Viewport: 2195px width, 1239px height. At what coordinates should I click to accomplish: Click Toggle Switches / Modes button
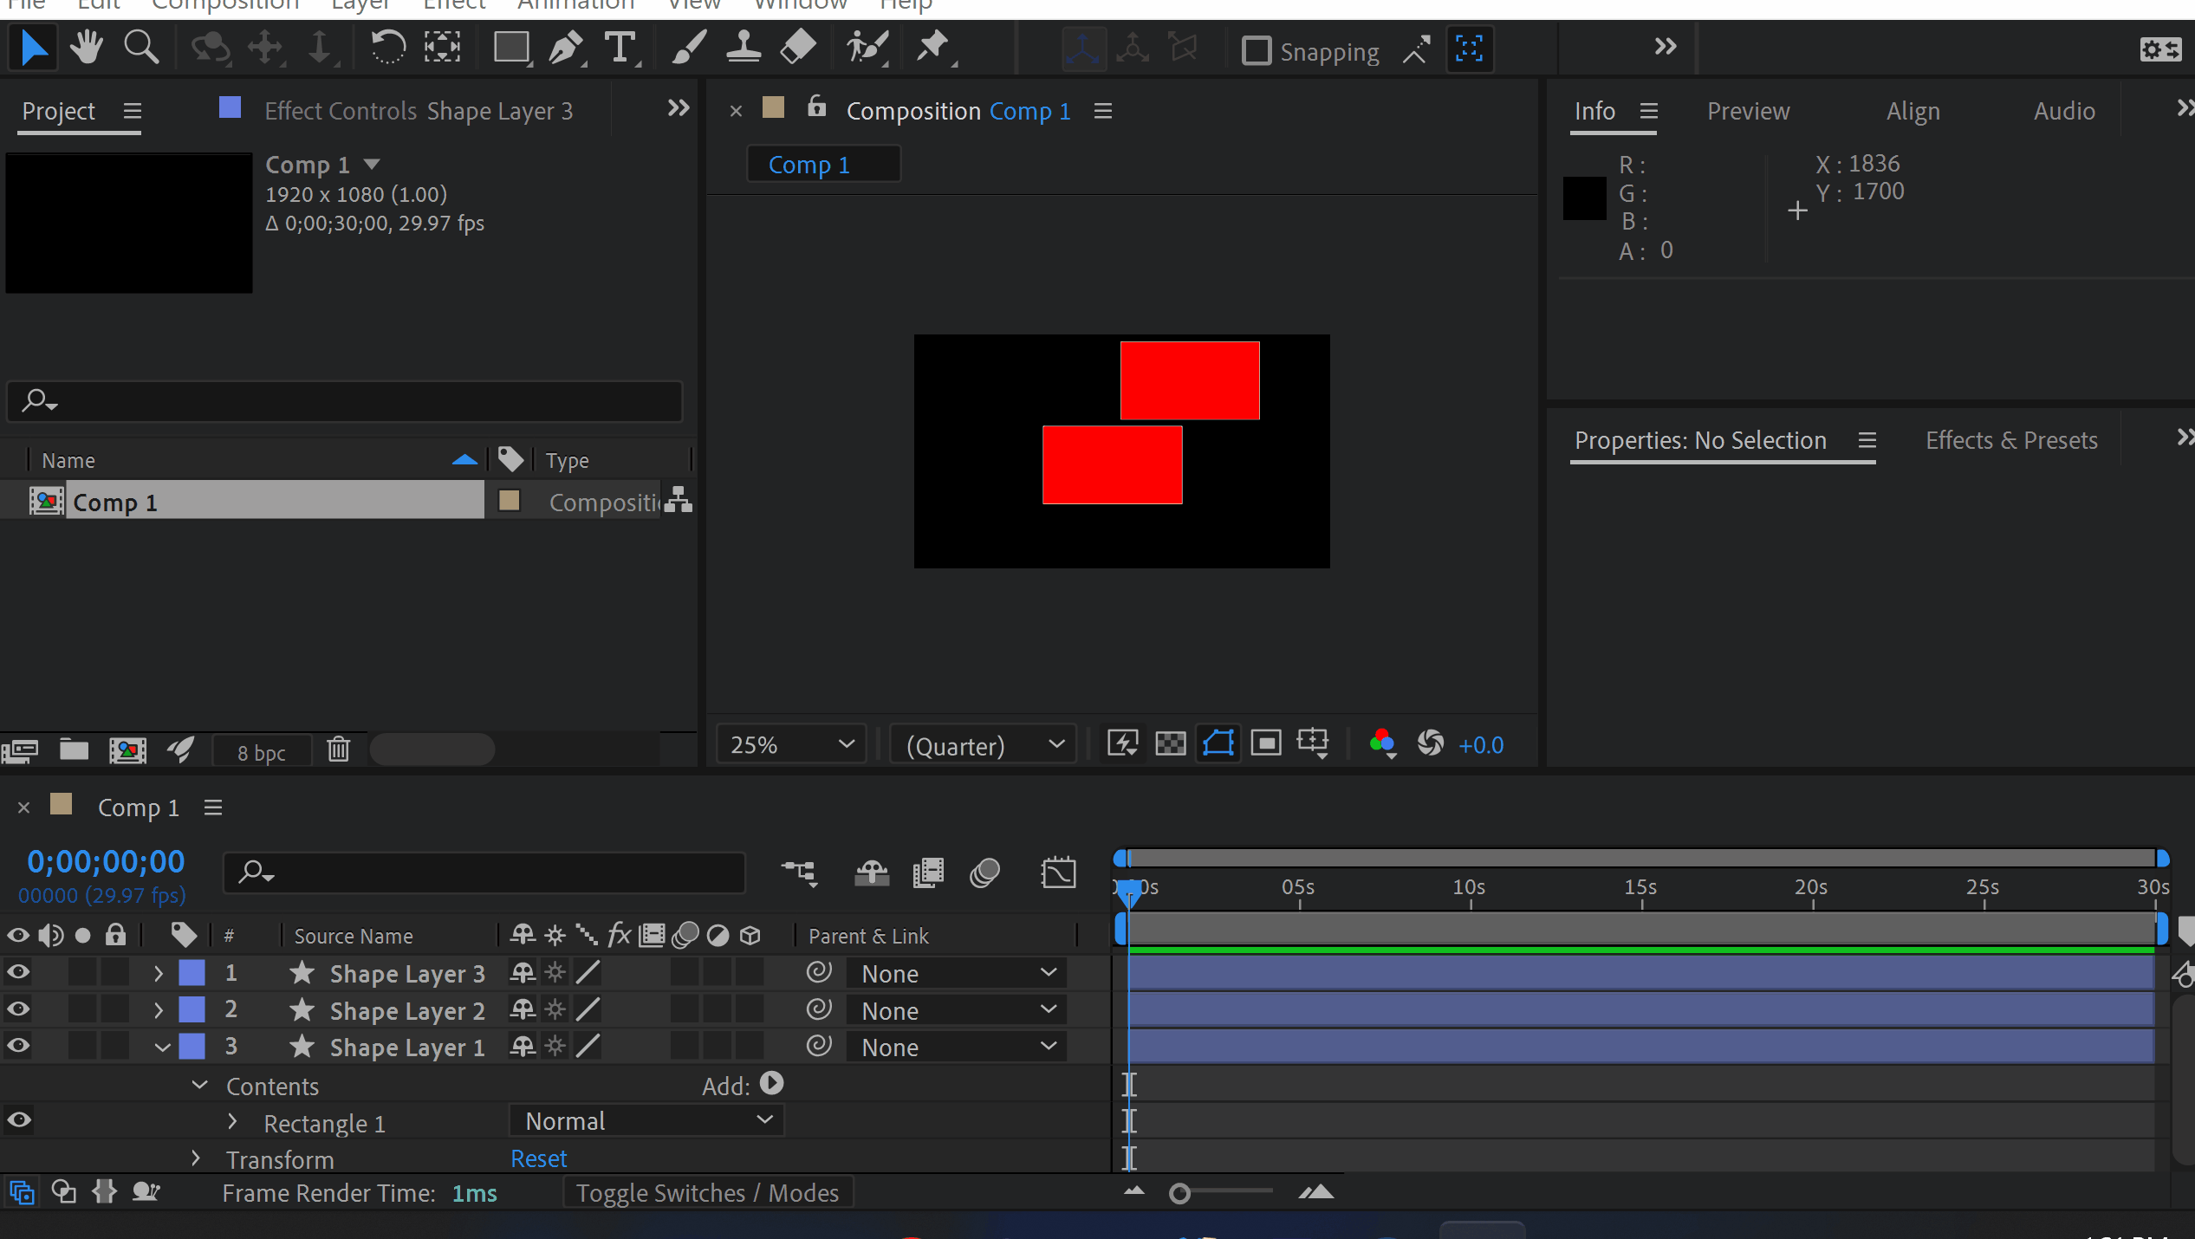pyautogui.click(x=707, y=1192)
